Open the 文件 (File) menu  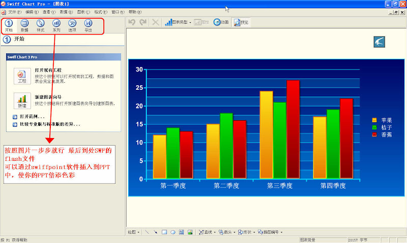coord(15,12)
